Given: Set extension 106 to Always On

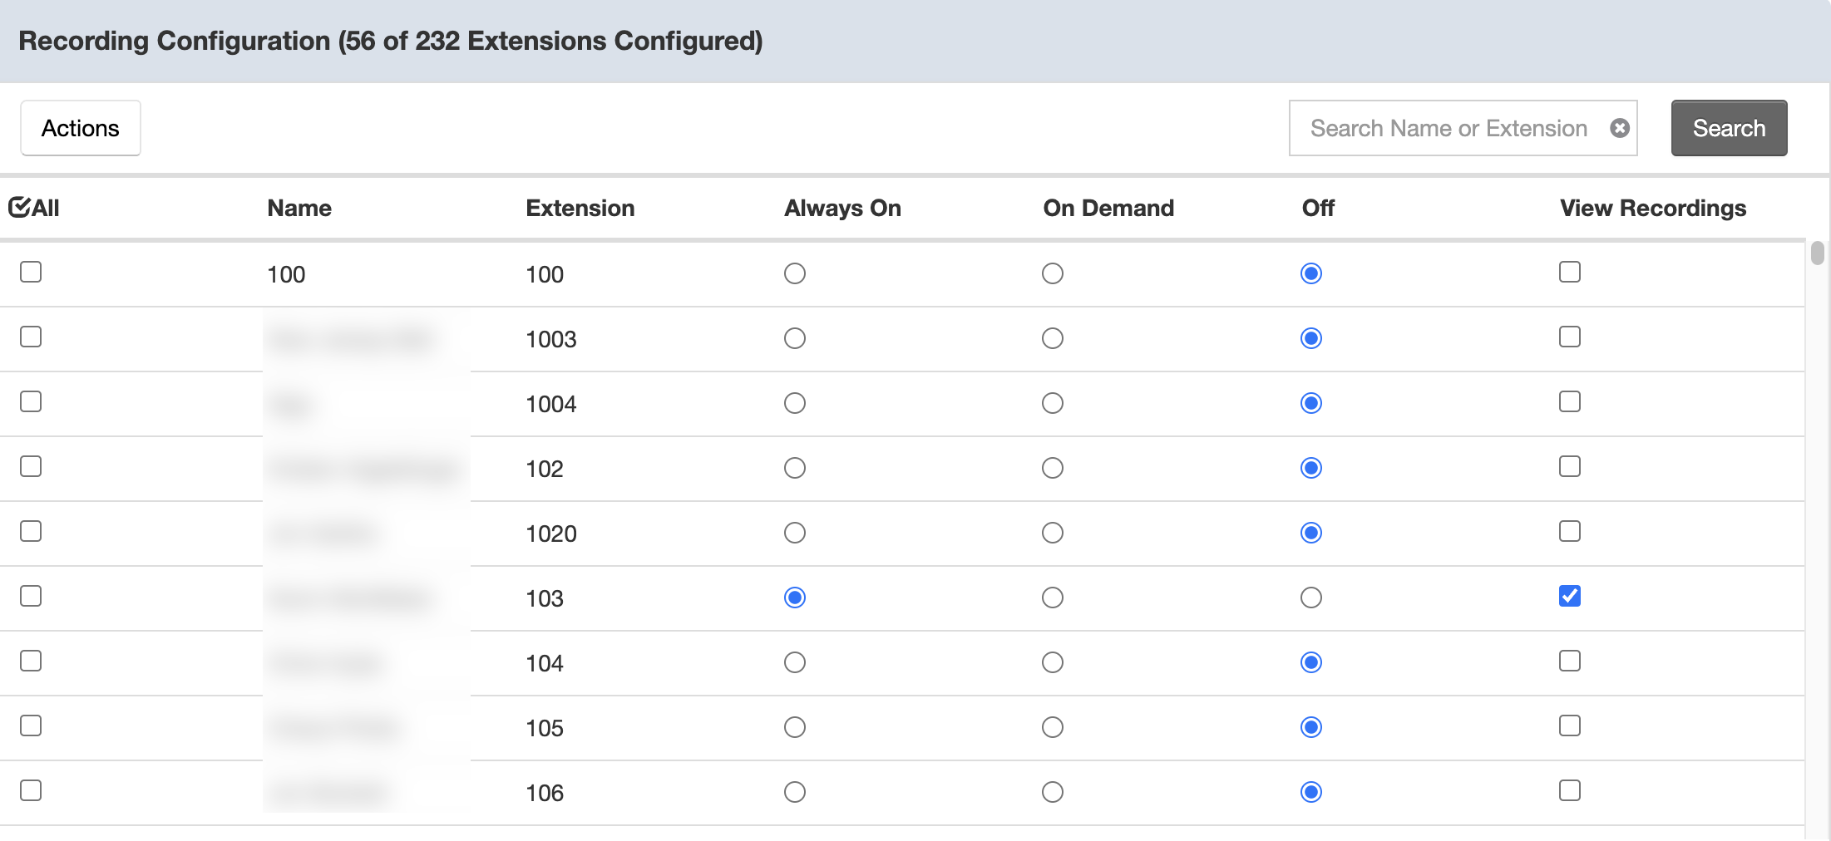Looking at the screenshot, I should point(795,792).
